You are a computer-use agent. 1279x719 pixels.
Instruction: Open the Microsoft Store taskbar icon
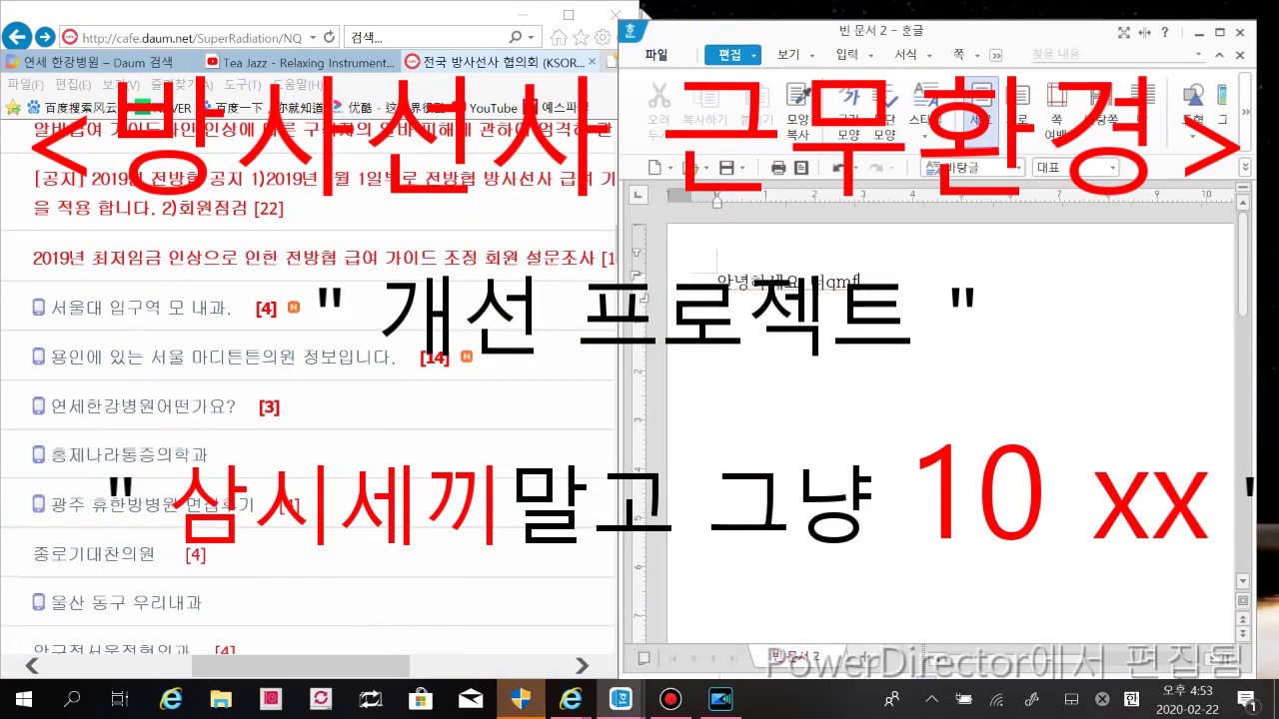coord(421,699)
